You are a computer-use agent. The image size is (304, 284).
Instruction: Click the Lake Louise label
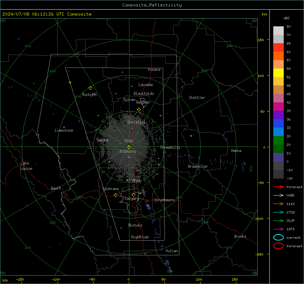pos(26,166)
